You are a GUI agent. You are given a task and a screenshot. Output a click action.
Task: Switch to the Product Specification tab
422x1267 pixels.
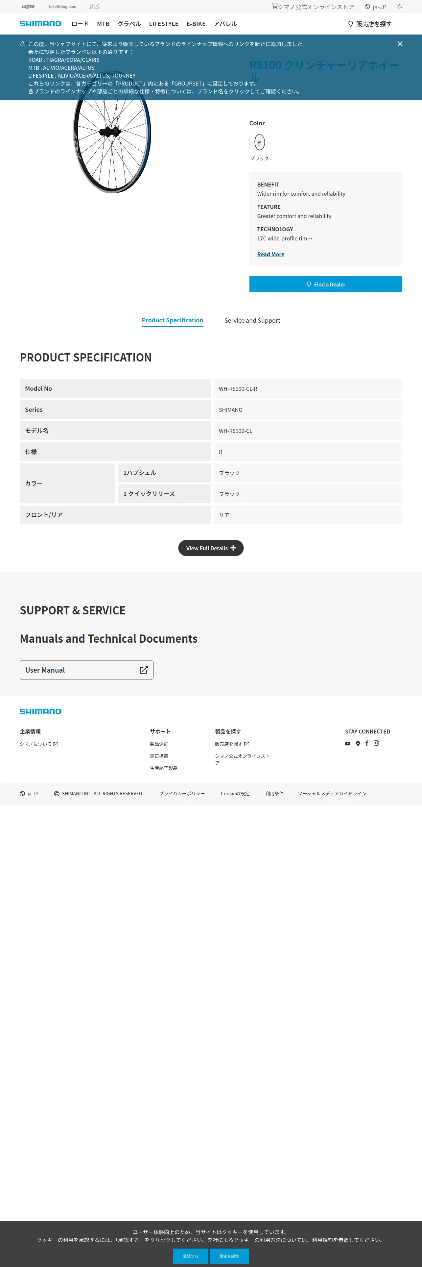(x=173, y=320)
